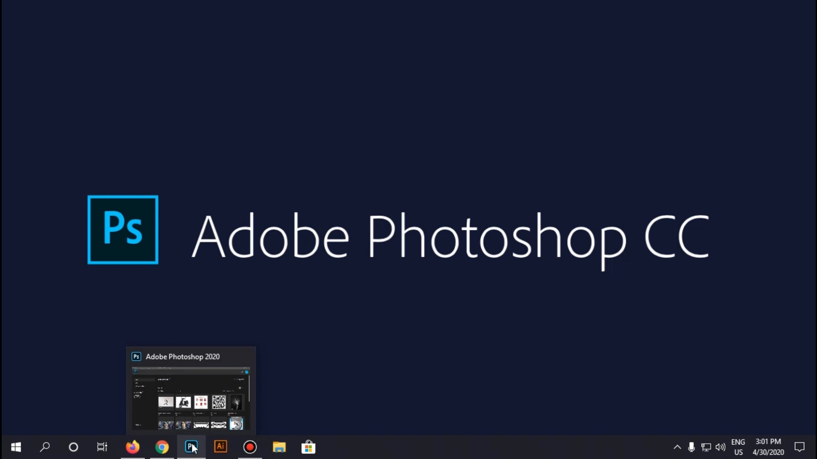Screen dimensions: 817x459
Task: Open network status in the tray
Action: 706,447
